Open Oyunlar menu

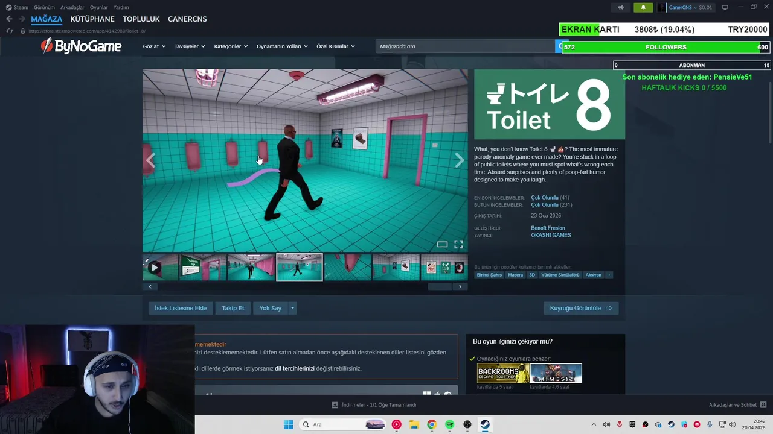98,7
